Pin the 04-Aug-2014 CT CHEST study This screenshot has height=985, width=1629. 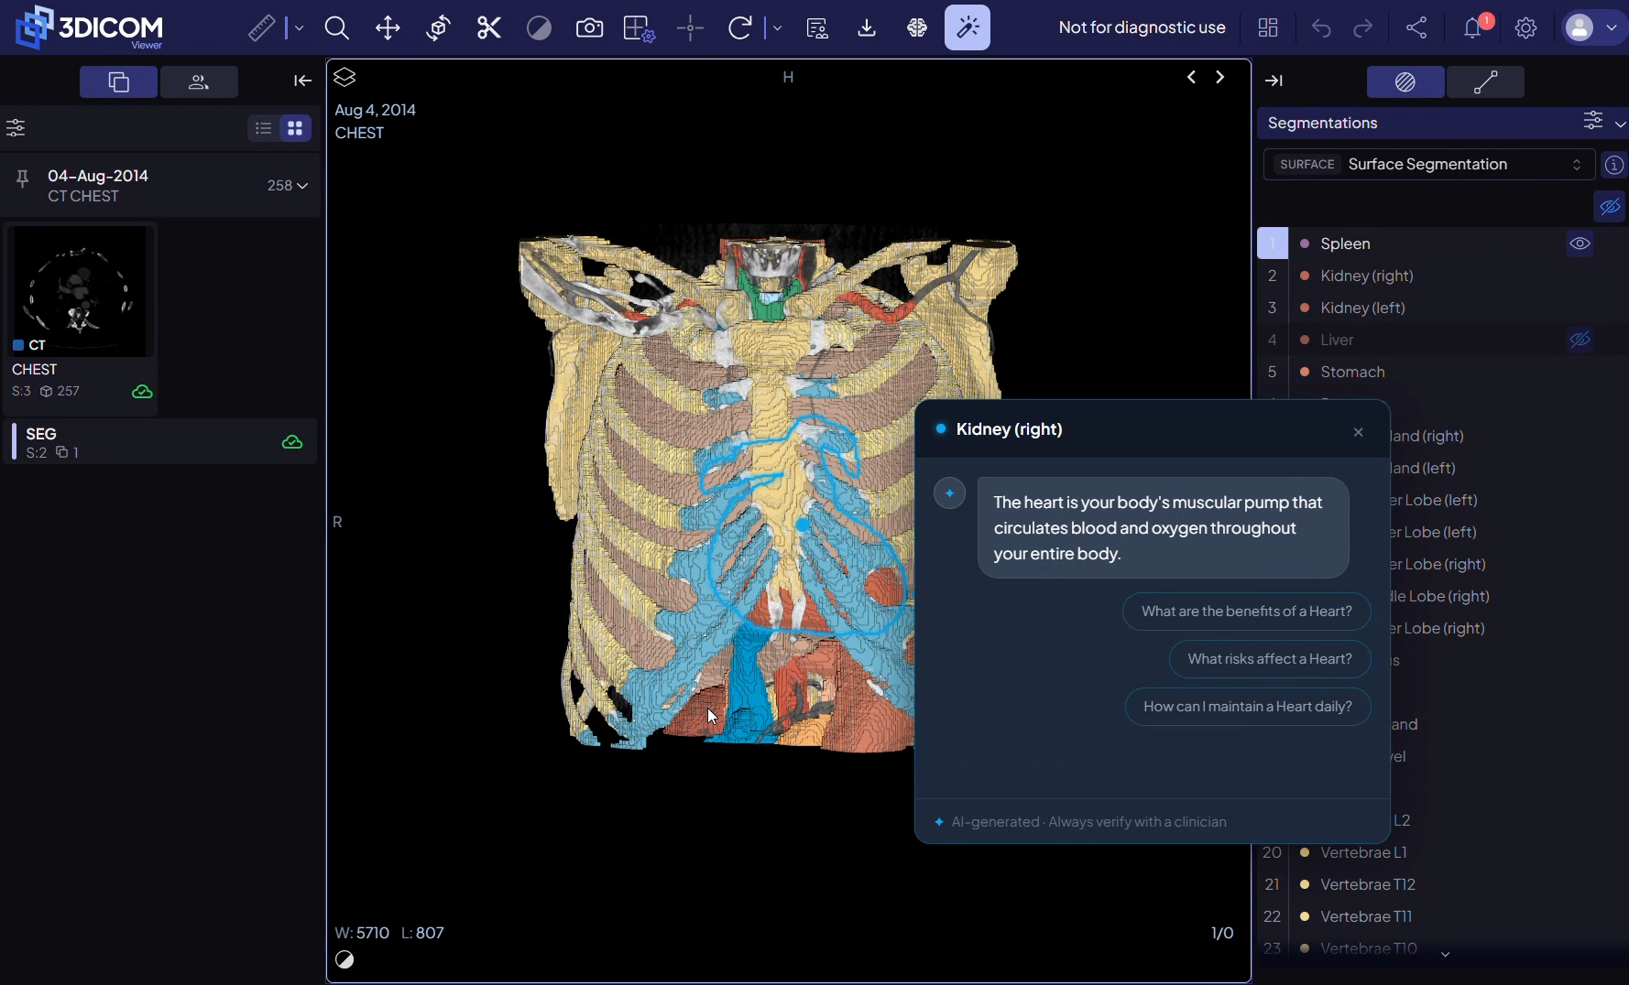[23, 179]
